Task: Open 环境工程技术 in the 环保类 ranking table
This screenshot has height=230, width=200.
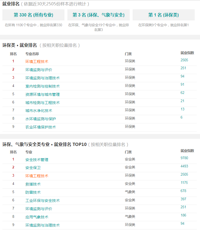Action: coord(37,62)
